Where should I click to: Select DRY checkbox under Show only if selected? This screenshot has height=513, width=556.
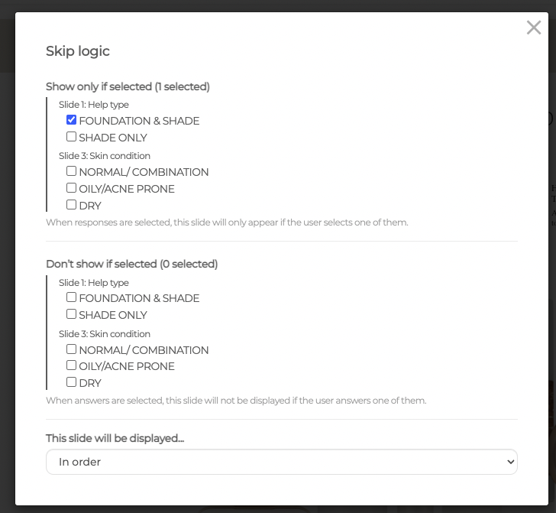(x=71, y=205)
